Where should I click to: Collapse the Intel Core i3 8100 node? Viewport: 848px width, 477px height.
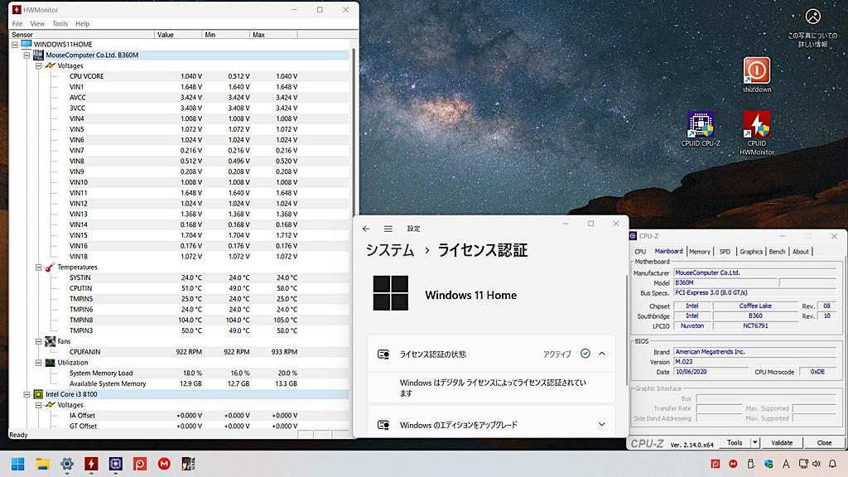pyautogui.click(x=26, y=394)
